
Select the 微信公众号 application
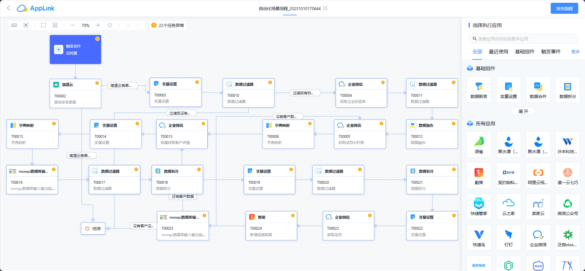coord(568,206)
